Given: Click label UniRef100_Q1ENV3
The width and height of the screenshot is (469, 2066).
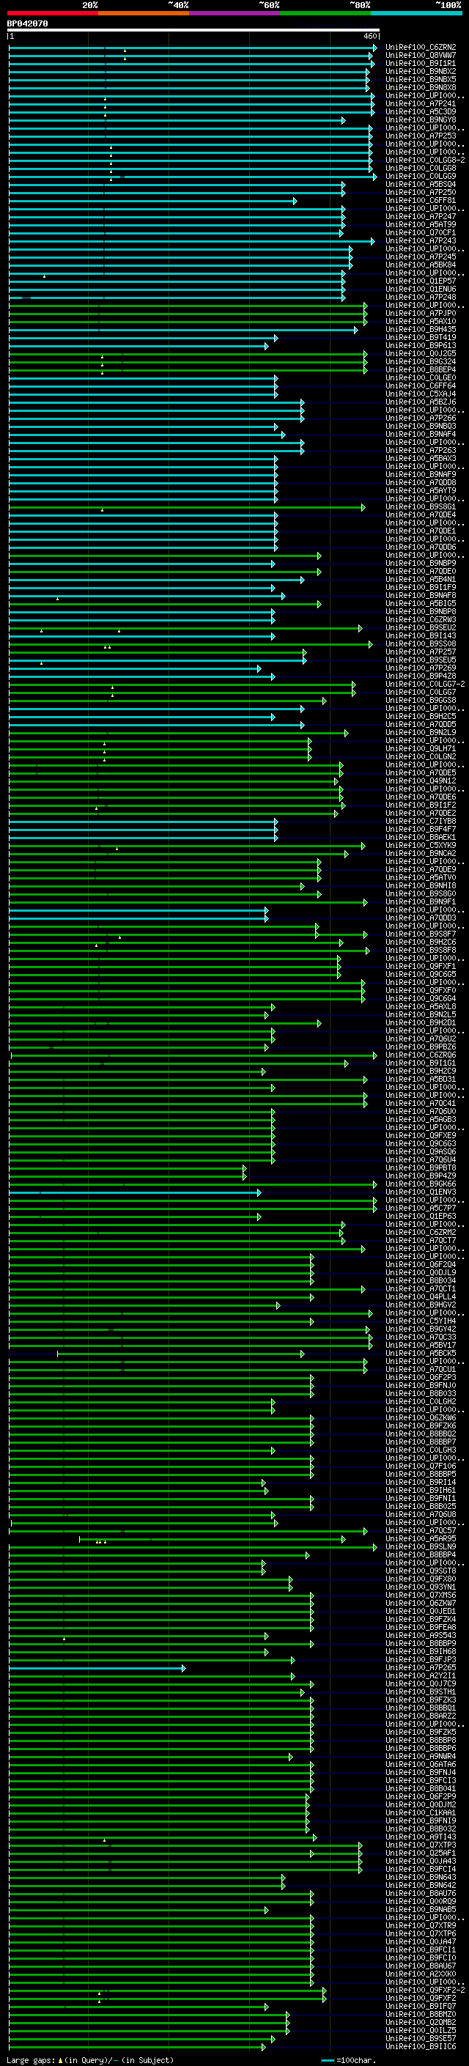Looking at the screenshot, I should (421, 1192).
